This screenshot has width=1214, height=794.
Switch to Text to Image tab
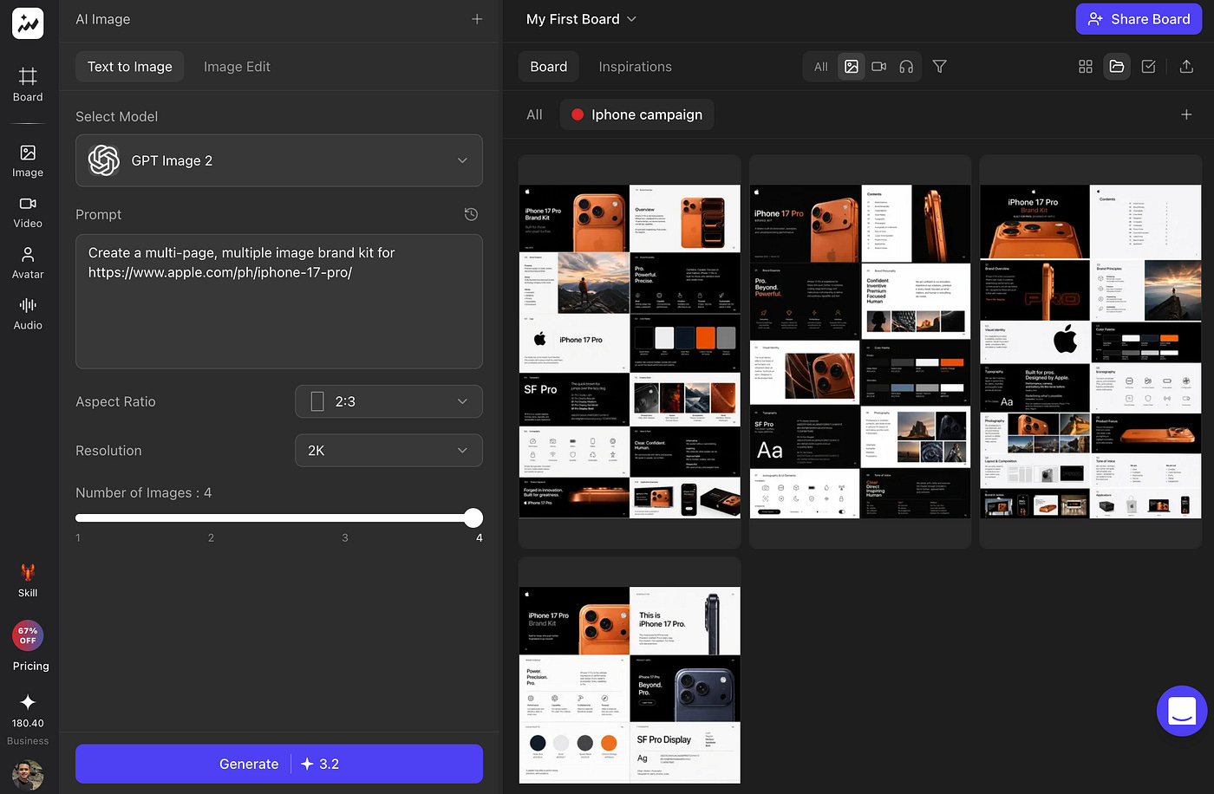tap(130, 67)
